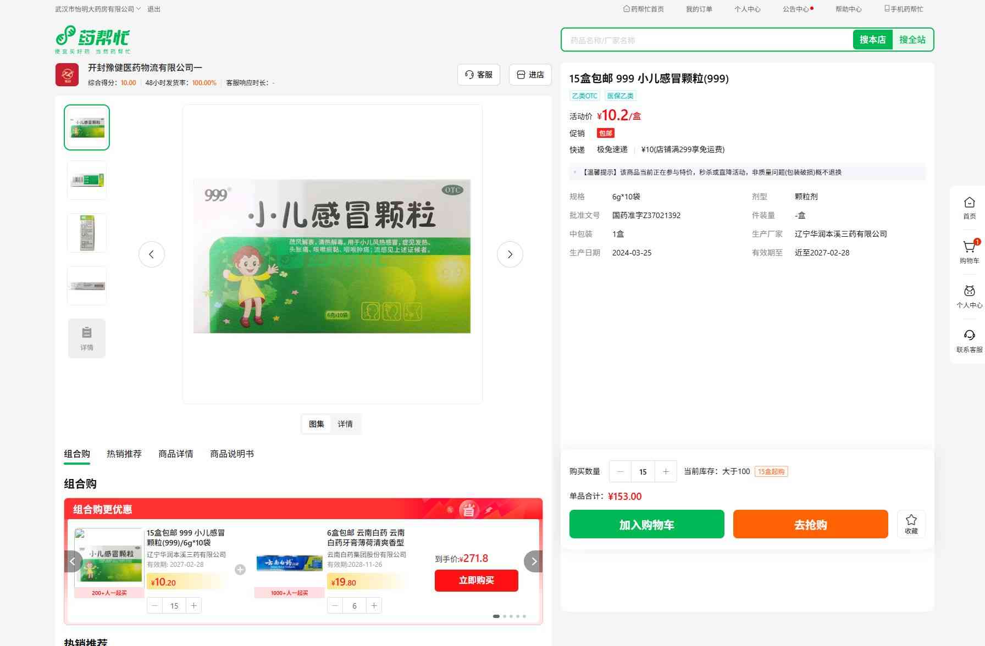The image size is (985, 646).
Task: Open the 商品说明书 tab
Action: click(x=232, y=454)
